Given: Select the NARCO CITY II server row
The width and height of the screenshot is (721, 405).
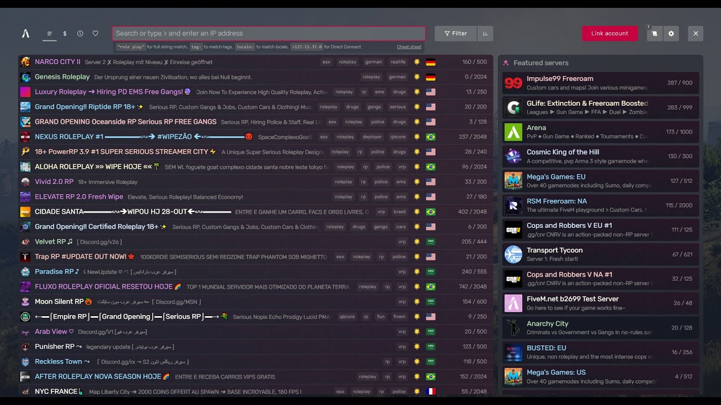Looking at the screenshot, I should tap(256, 62).
